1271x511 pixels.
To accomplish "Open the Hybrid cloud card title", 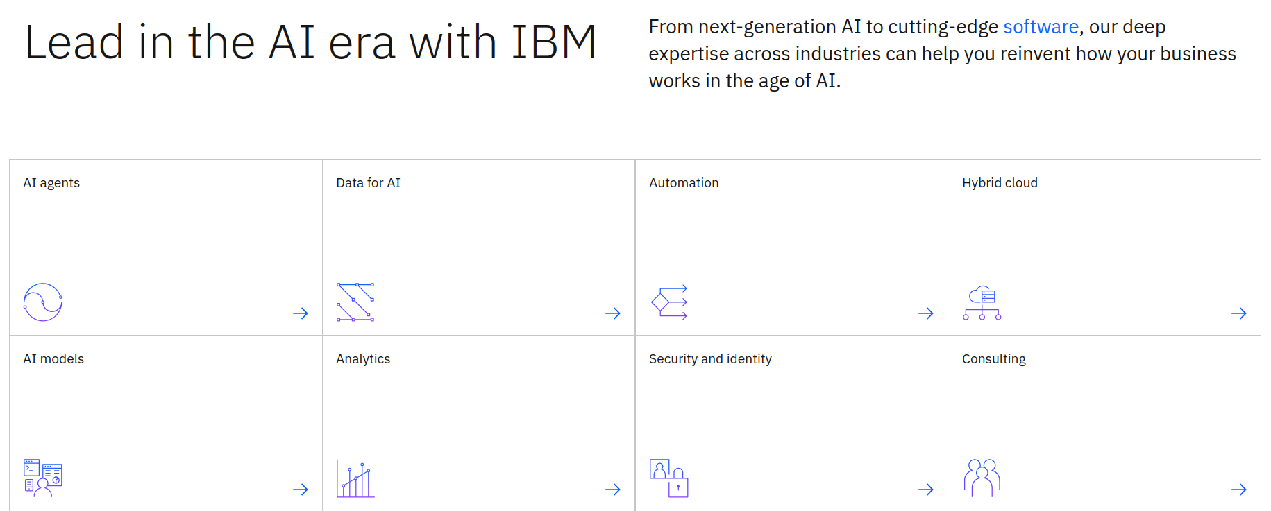I will pyautogui.click(x=1000, y=183).
